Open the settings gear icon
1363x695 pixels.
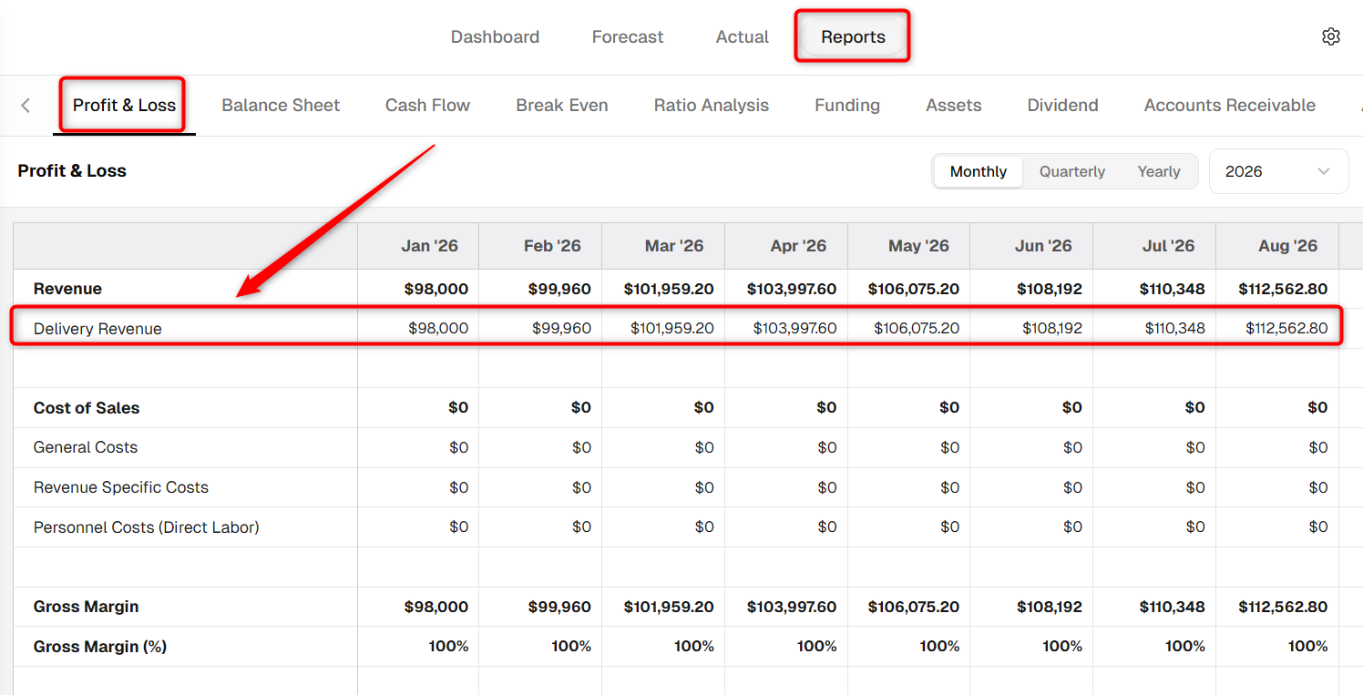click(1331, 36)
